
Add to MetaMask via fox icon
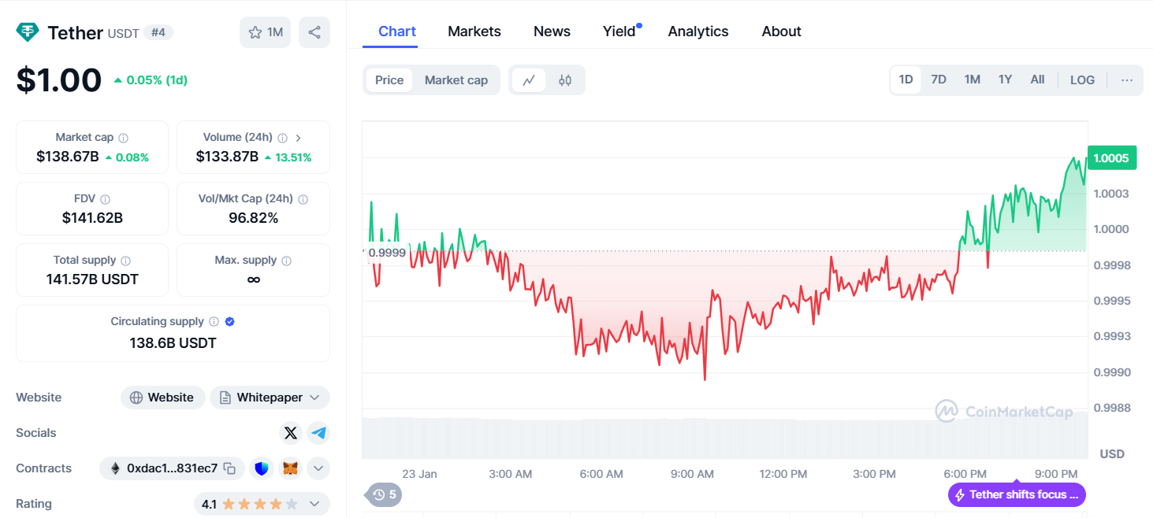291,468
